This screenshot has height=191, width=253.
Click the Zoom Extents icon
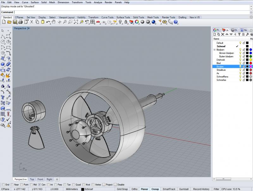coord(76,22)
